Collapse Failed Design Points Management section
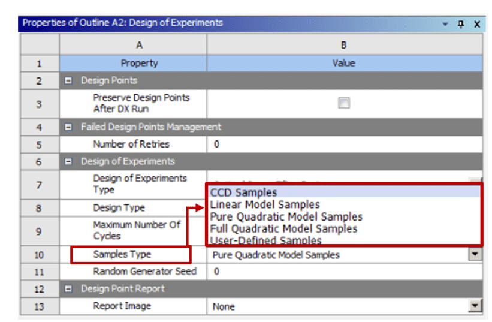The height and width of the screenshot is (322, 492). click(69, 127)
